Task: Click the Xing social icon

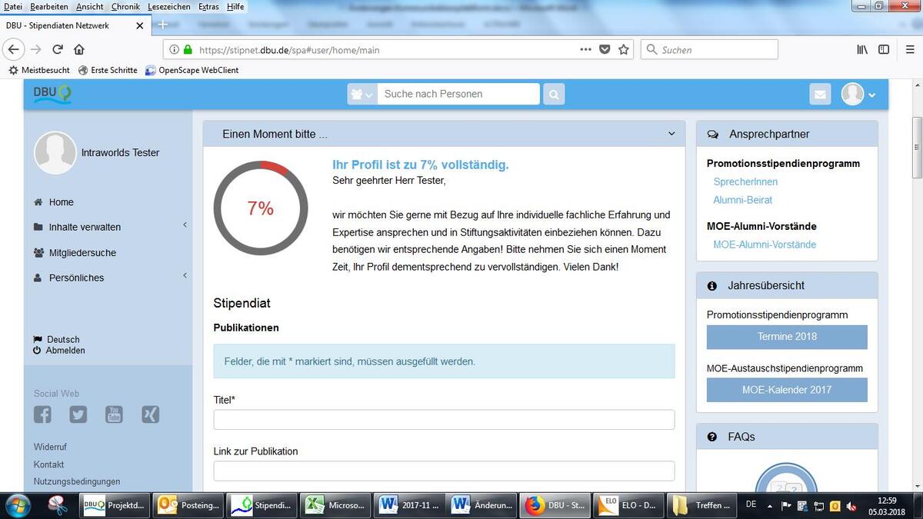Action: point(150,414)
